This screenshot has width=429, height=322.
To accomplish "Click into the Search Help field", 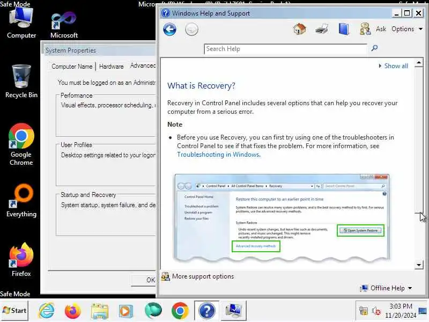I will [285, 49].
